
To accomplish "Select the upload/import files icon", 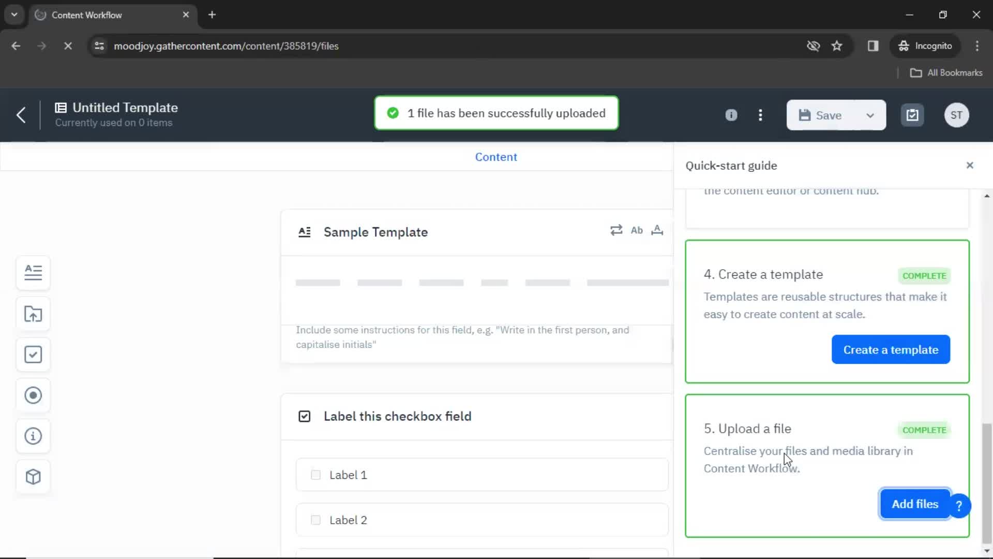I will (x=34, y=313).
